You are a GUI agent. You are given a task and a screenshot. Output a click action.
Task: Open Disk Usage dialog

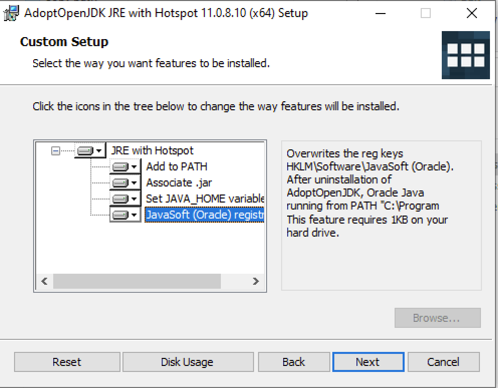point(188,362)
